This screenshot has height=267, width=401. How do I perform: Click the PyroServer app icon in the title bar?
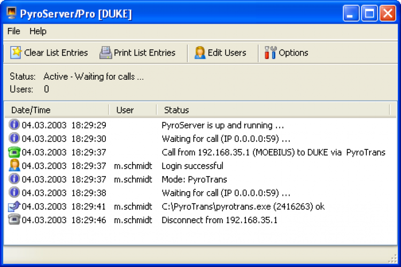(x=10, y=14)
